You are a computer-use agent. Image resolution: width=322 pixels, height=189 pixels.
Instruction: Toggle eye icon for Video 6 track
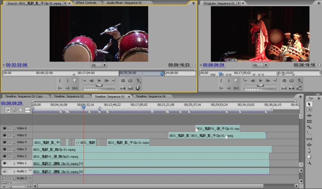point(4,128)
